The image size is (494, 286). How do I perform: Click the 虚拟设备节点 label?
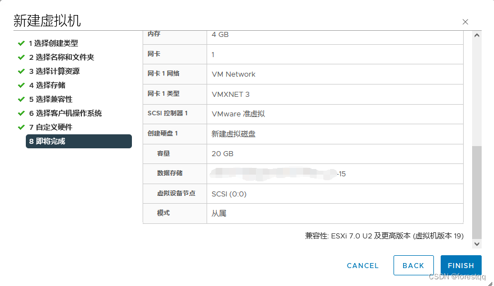pyautogui.click(x=176, y=194)
